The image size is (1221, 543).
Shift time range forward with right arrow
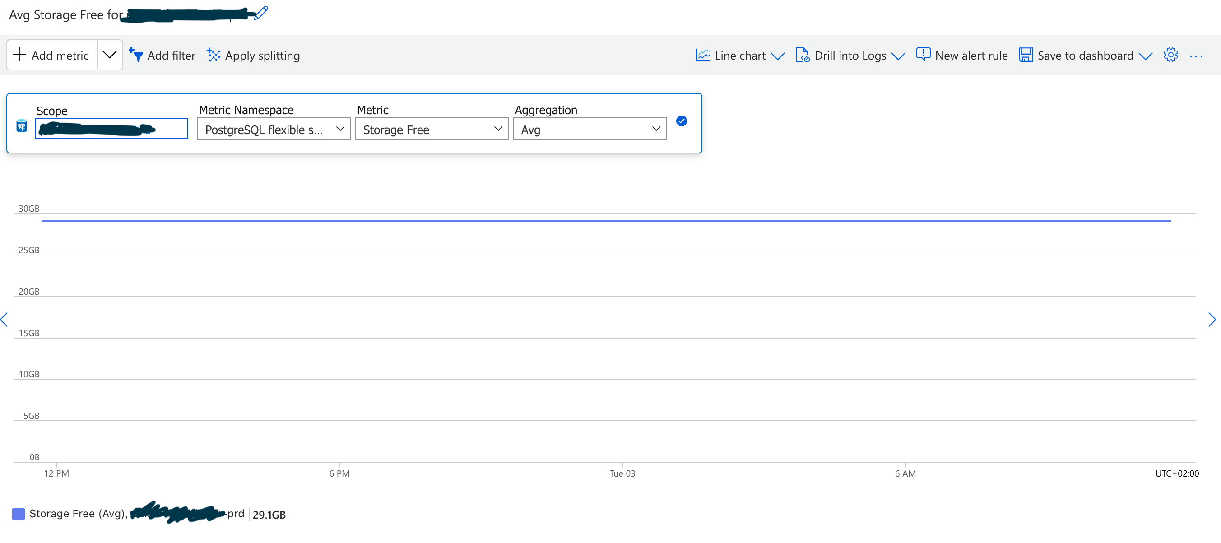(1212, 320)
